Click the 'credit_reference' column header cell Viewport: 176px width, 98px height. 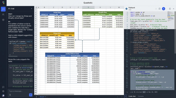pos(88,15)
